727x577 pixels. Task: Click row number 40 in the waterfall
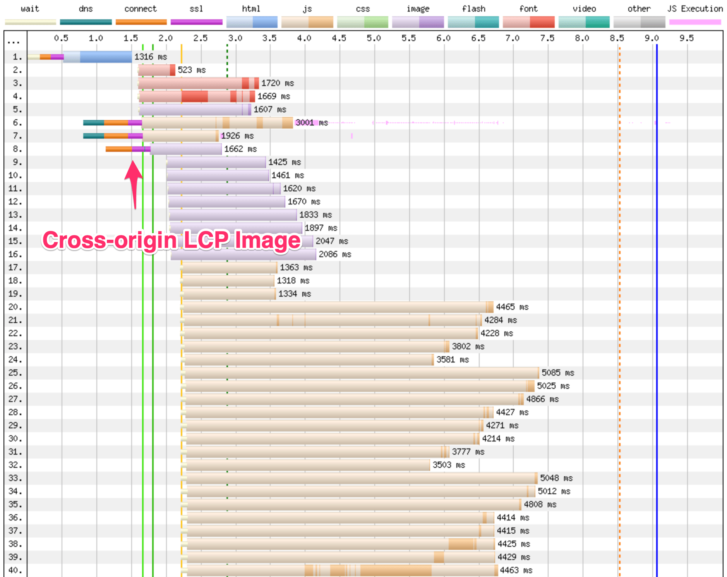pos(15,570)
